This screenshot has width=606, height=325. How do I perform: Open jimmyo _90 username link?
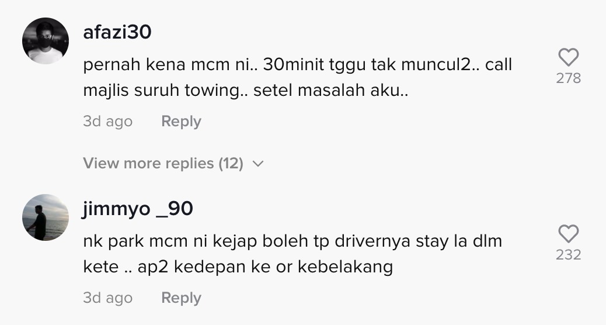[x=138, y=209]
